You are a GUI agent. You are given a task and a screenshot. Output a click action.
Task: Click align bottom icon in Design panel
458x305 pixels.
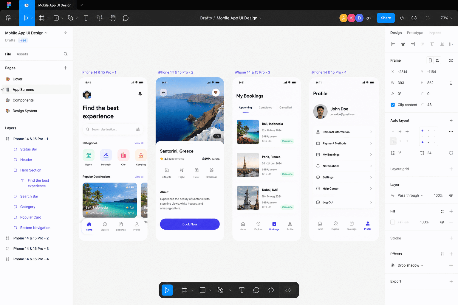[x=442, y=44]
